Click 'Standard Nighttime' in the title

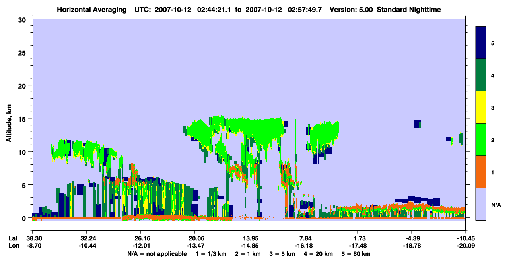tap(410, 10)
